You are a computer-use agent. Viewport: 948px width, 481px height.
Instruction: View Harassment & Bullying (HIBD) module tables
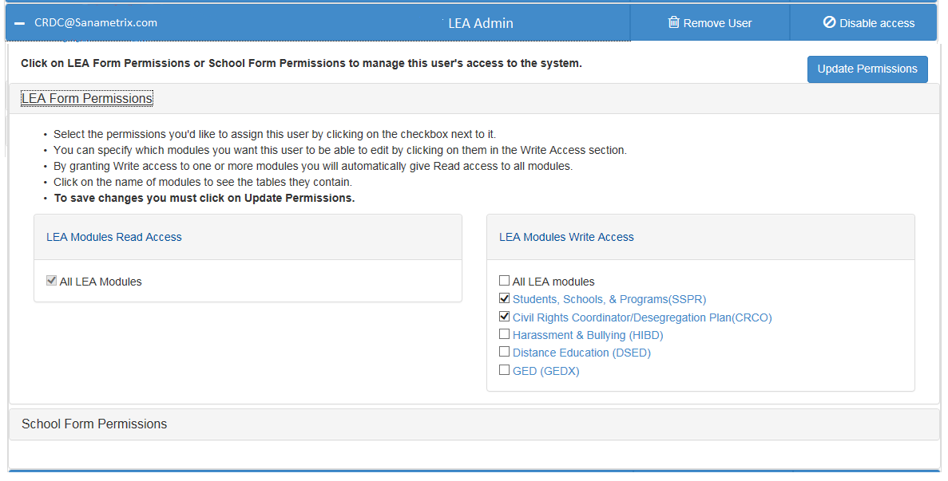588,335
